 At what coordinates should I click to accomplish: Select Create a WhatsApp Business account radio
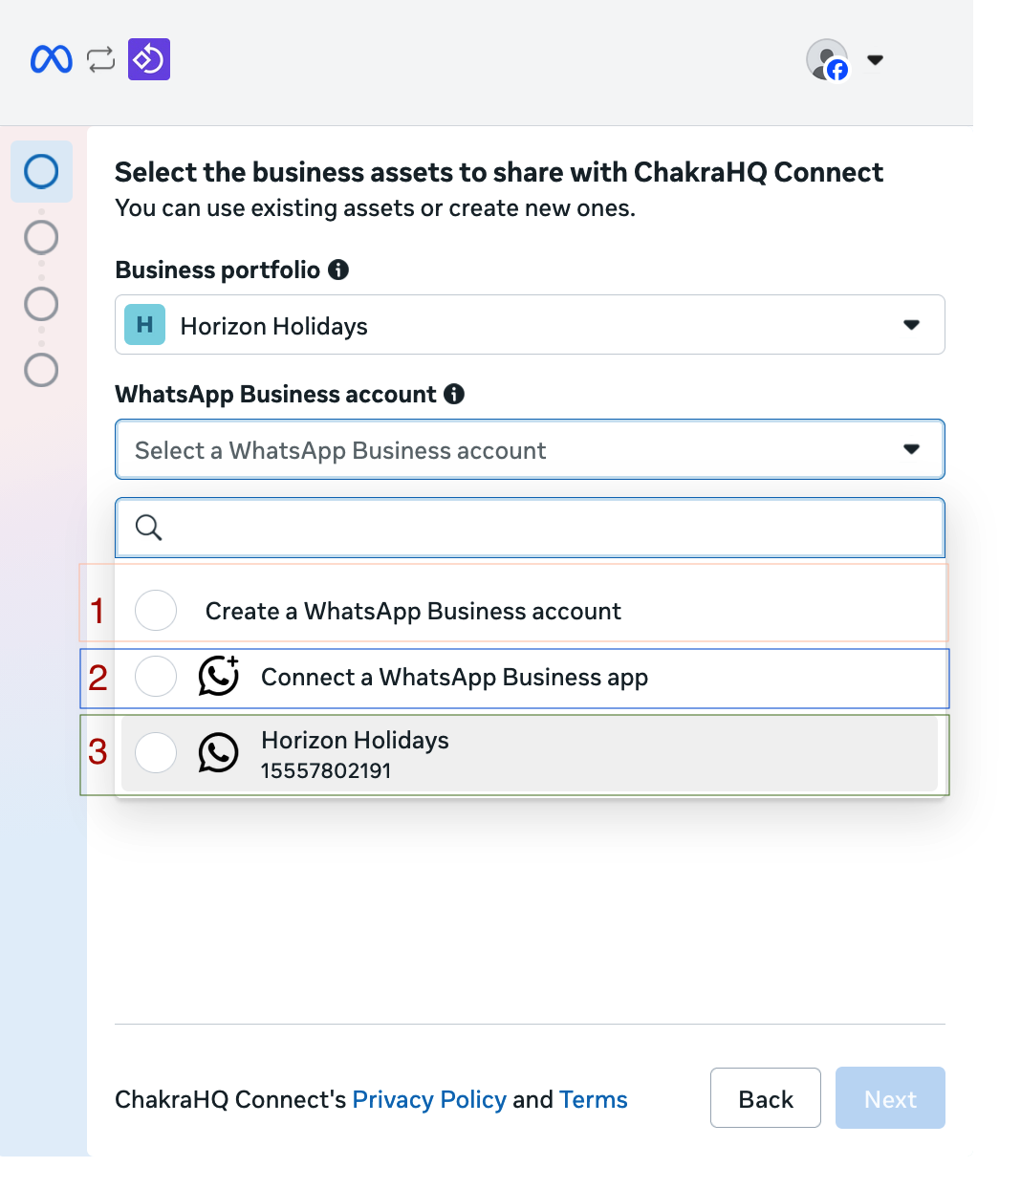[156, 610]
